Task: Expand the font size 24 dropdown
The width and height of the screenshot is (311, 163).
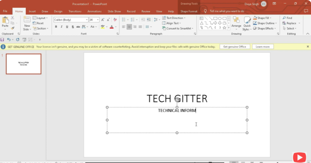Action: pos(98,20)
